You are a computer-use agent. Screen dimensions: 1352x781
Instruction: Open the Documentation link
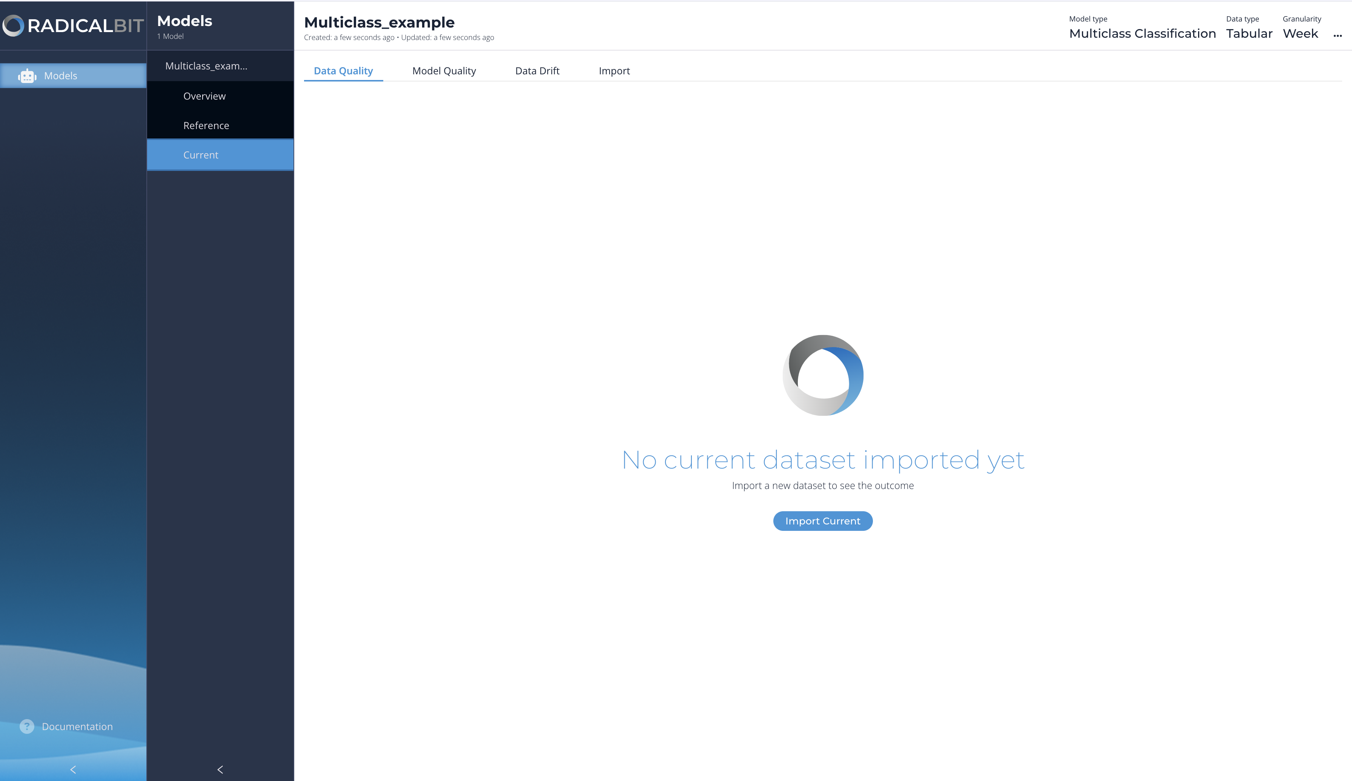pyautogui.click(x=77, y=726)
